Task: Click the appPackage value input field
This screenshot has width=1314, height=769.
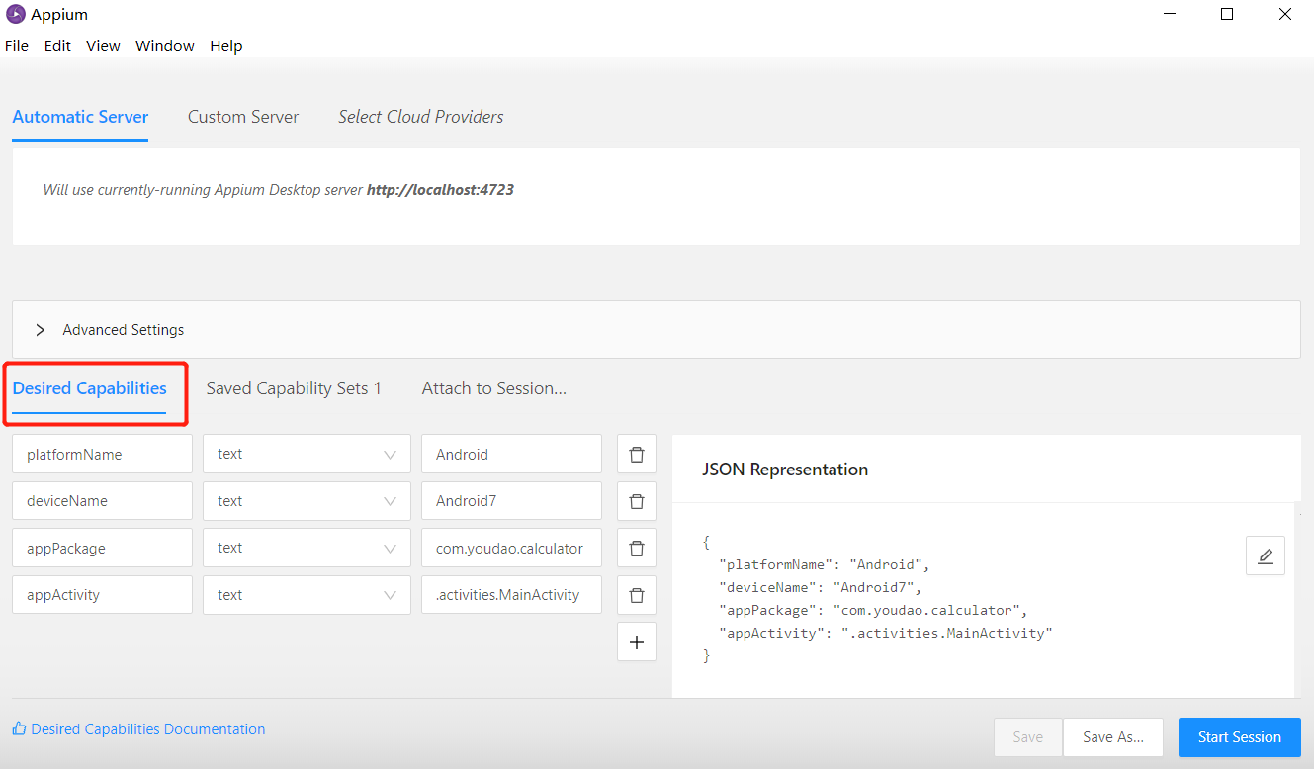Action: coord(510,548)
